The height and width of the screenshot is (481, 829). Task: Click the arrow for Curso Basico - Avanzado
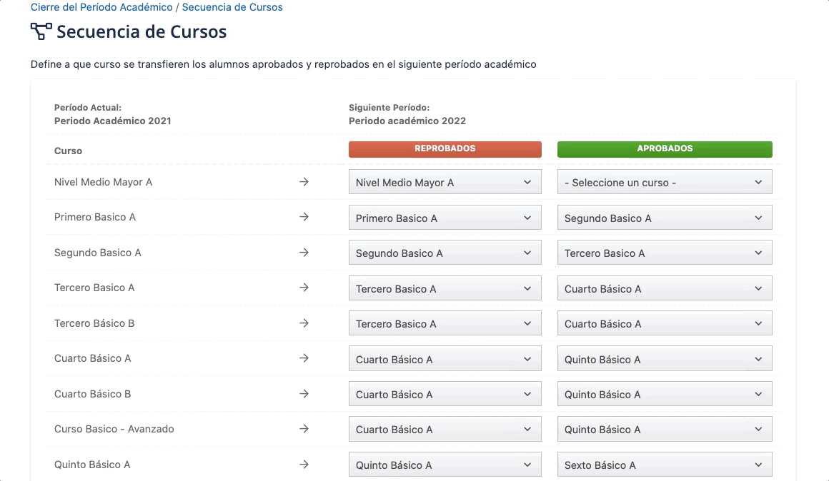(304, 429)
